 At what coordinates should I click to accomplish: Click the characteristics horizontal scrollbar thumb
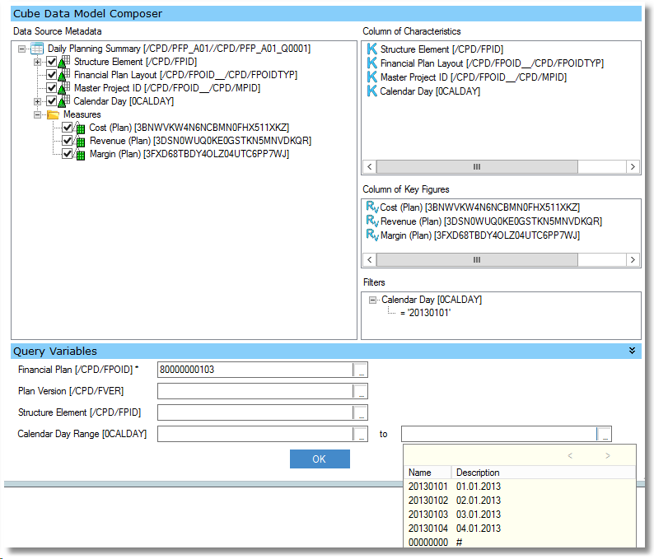[x=477, y=167]
